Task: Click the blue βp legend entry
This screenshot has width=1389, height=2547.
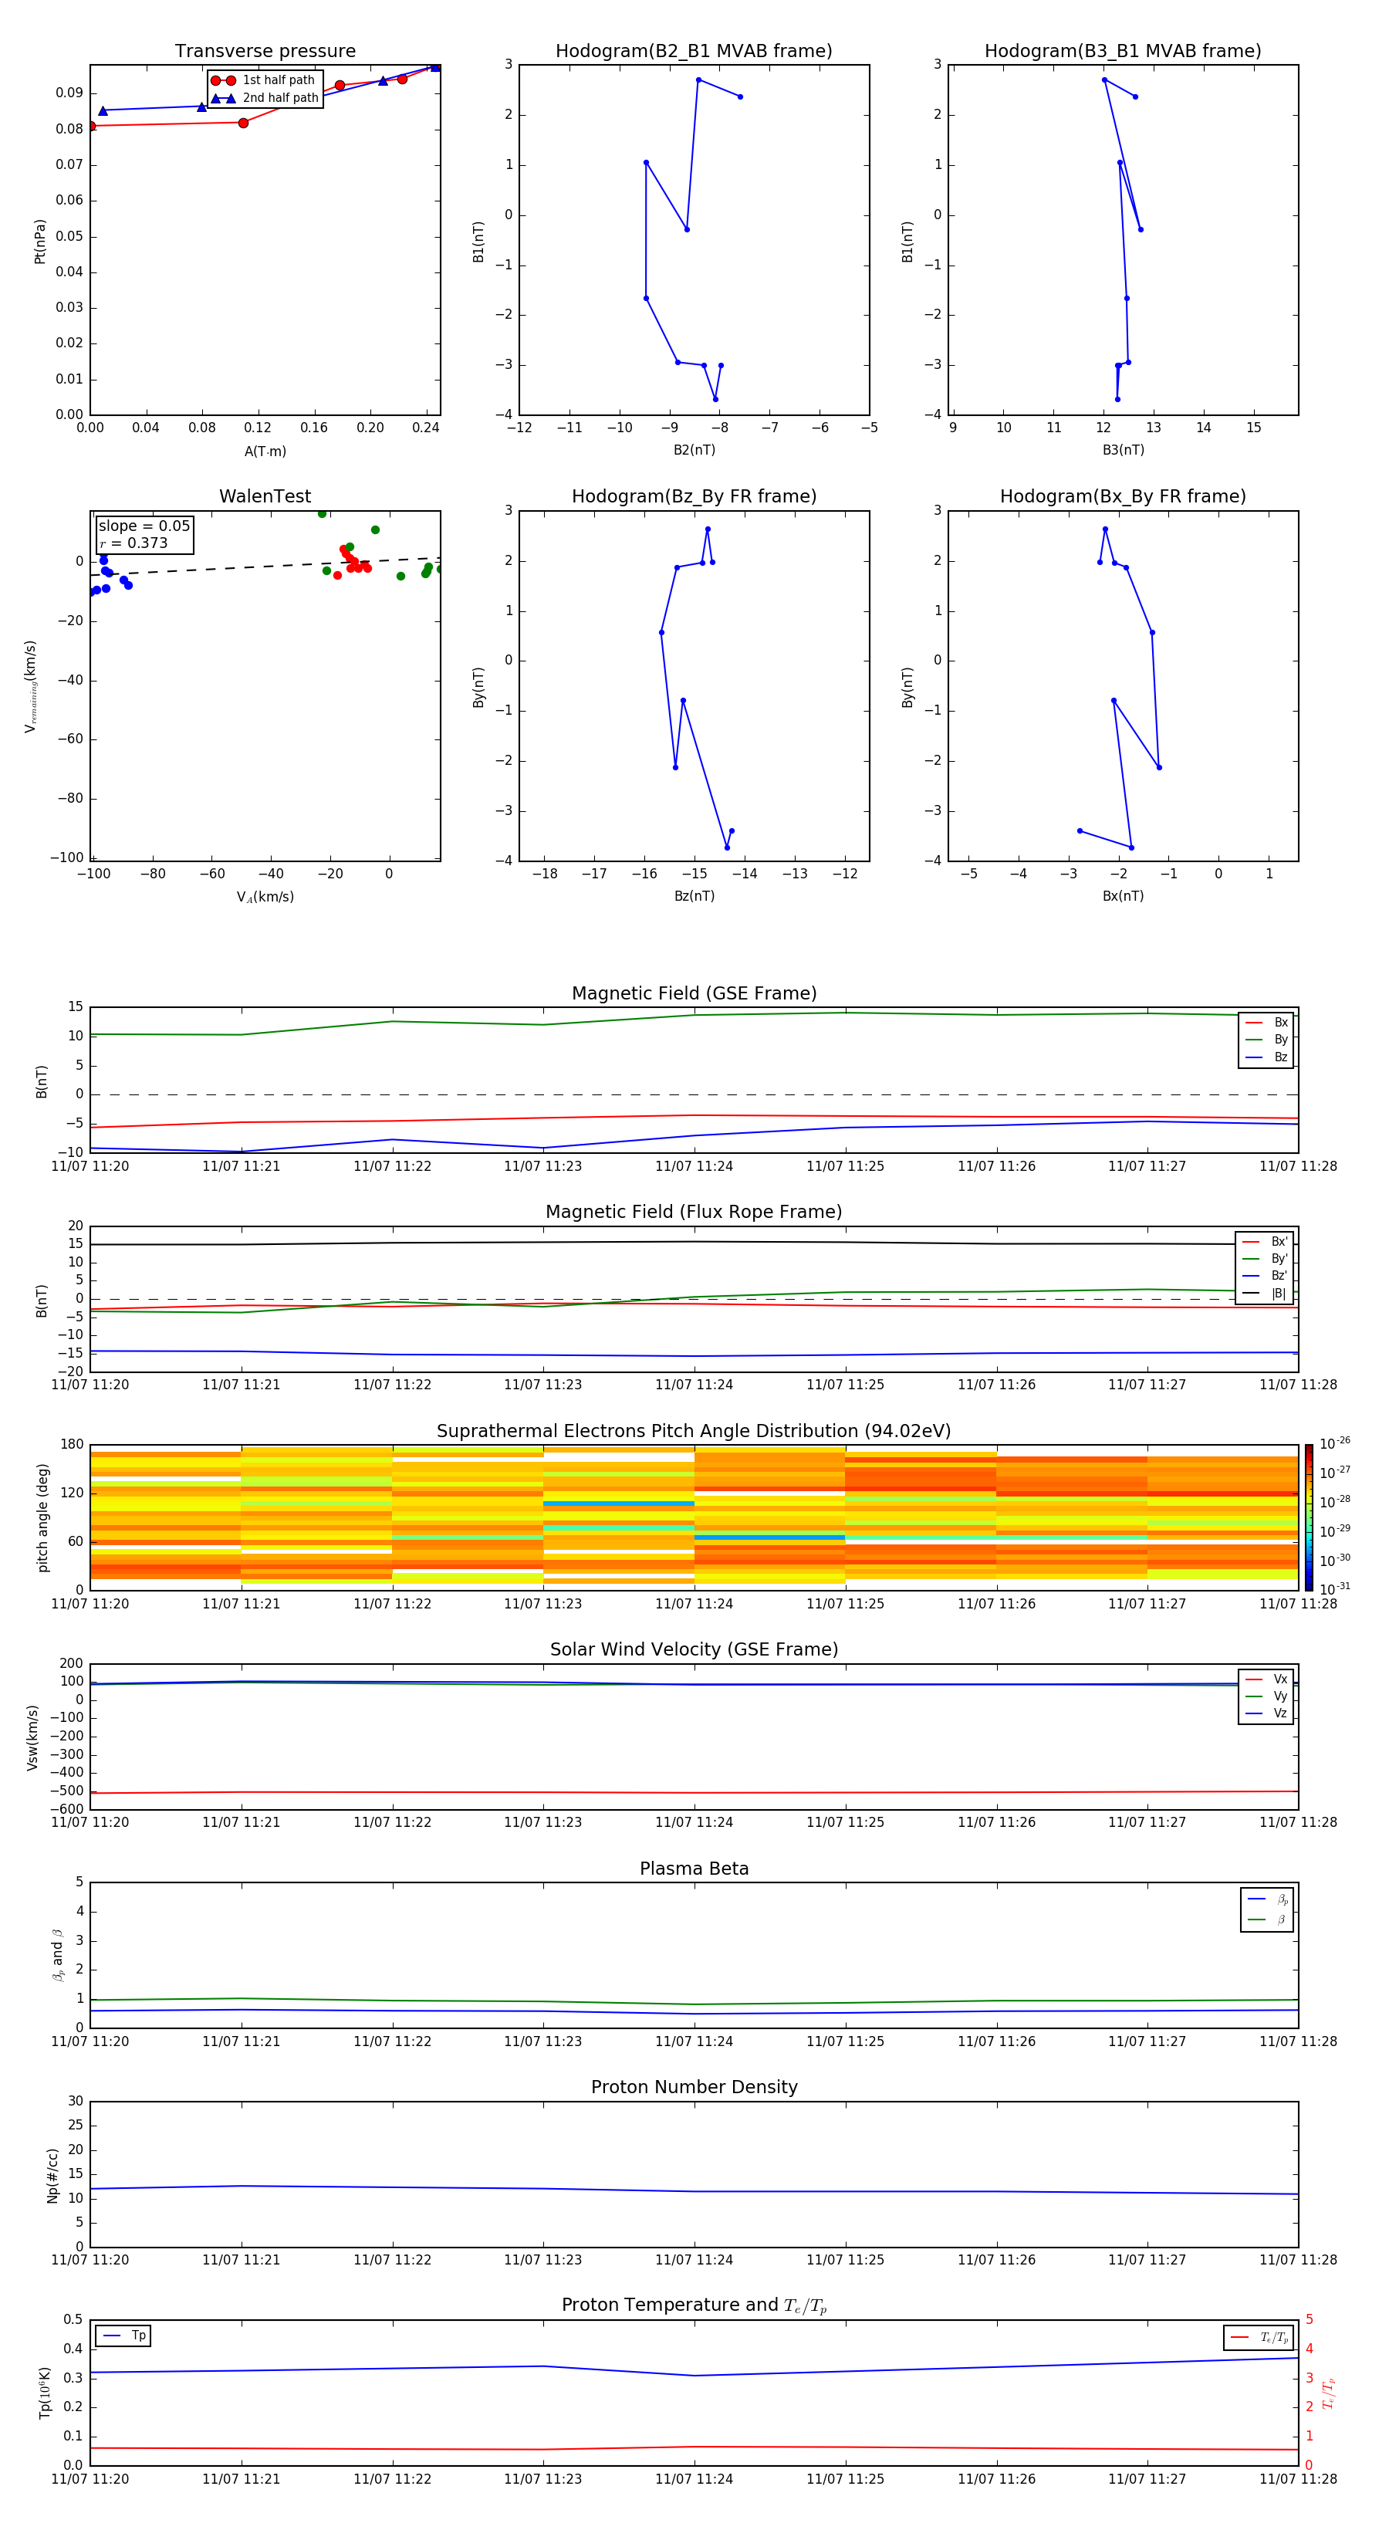Action: (1267, 1899)
